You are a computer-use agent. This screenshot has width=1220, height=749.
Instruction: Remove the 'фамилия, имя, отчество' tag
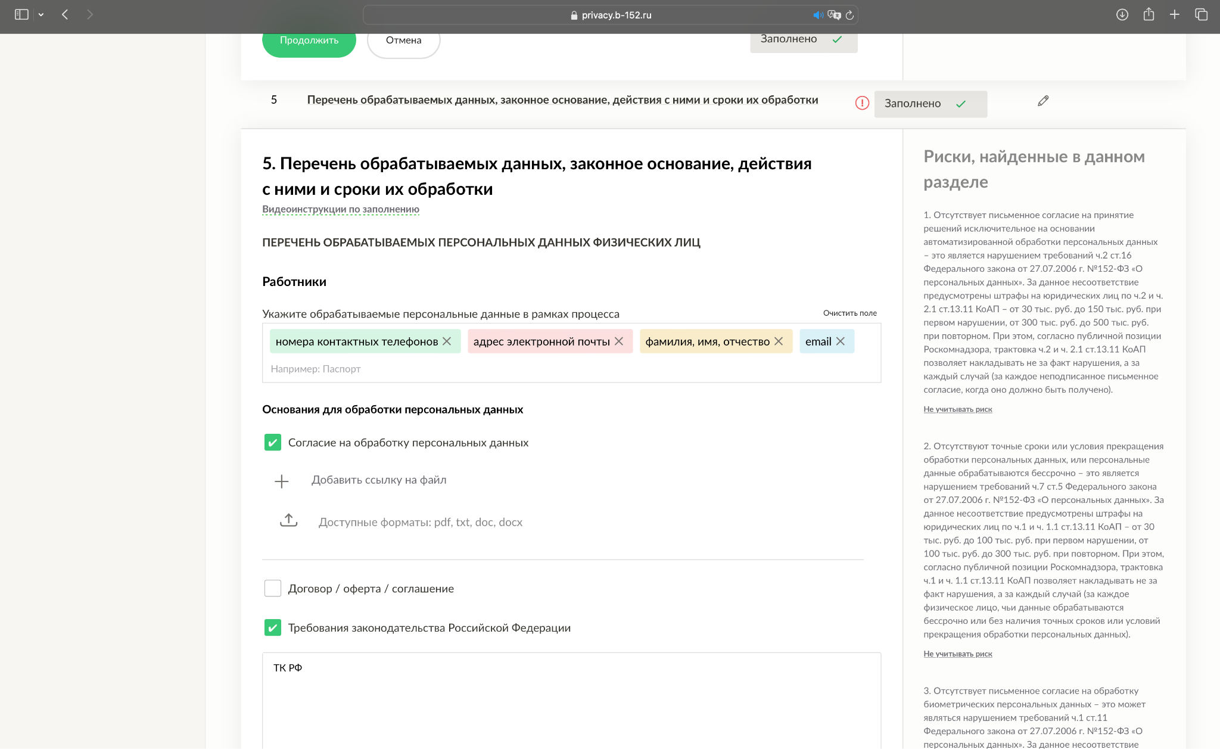coord(779,341)
